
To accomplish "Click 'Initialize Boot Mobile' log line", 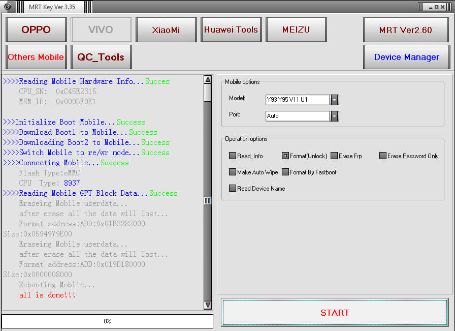I will point(74,122).
